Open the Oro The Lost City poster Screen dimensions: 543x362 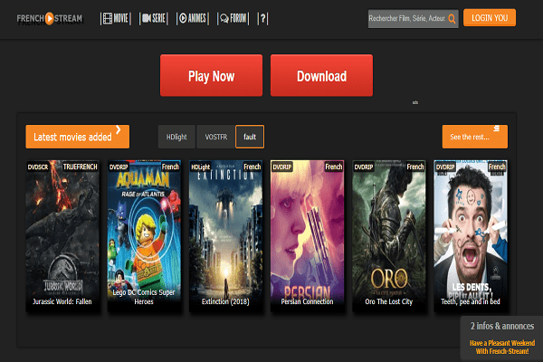click(389, 235)
